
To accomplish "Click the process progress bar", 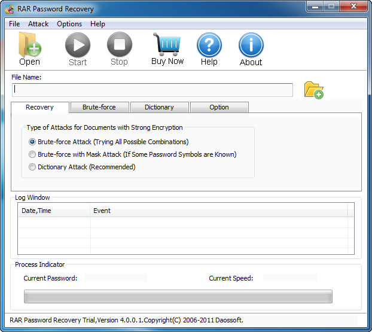I will tap(178, 296).
